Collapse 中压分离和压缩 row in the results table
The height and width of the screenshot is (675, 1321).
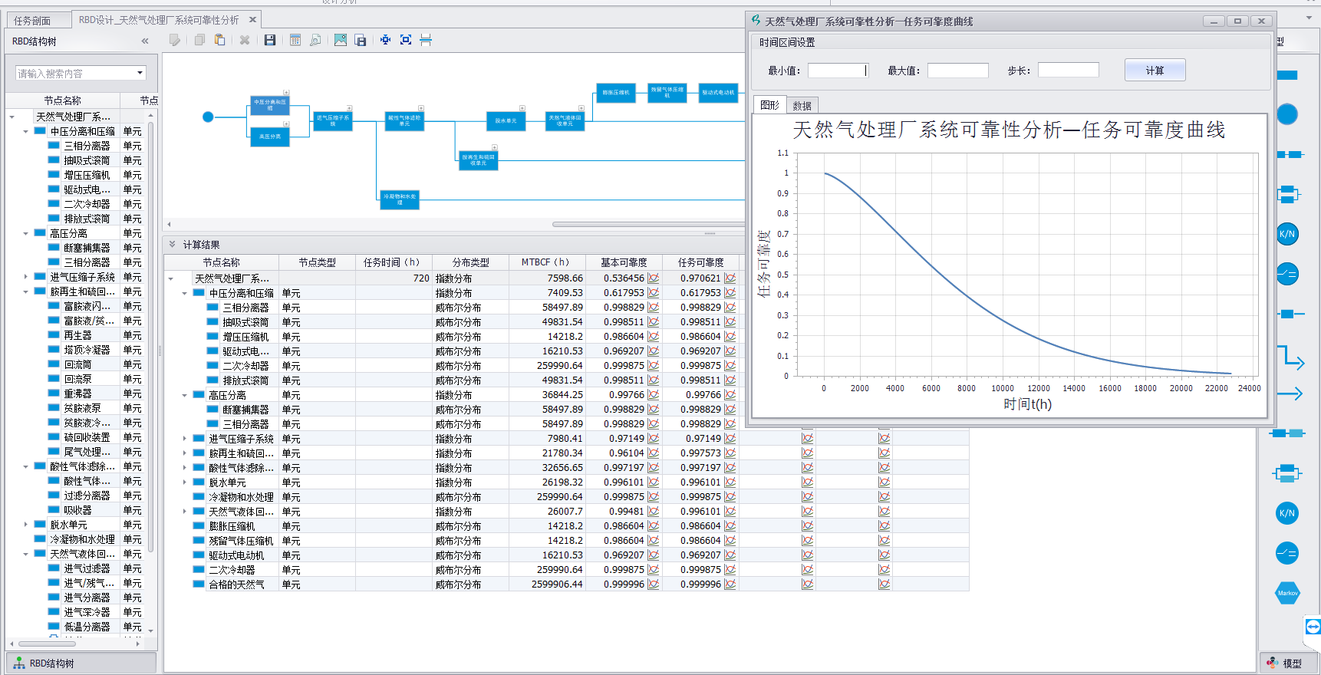pyautogui.click(x=185, y=294)
